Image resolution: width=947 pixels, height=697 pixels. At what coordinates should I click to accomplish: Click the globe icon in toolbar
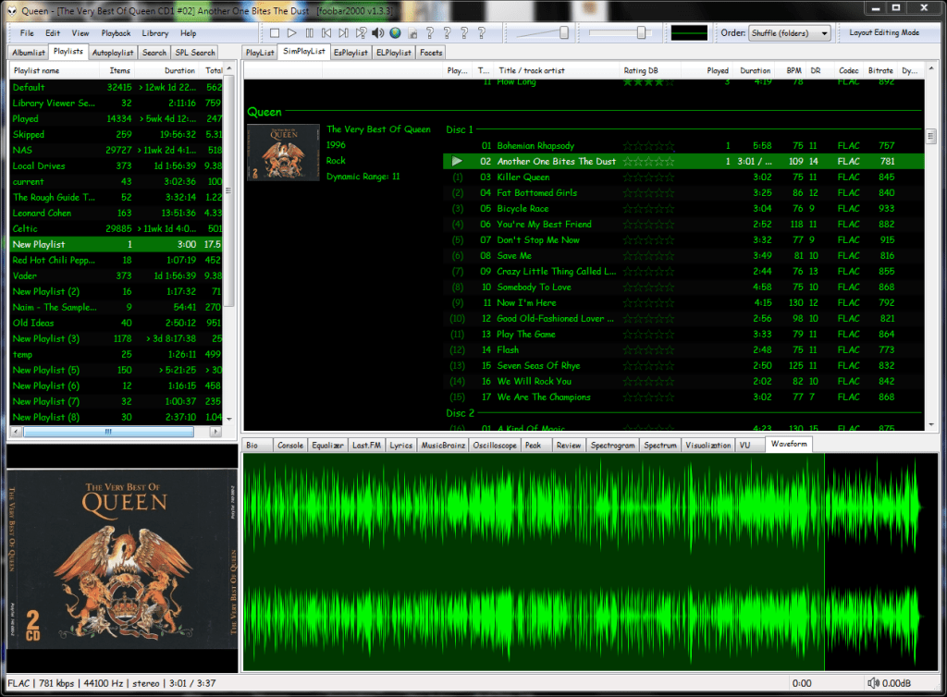tap(395, 33)
